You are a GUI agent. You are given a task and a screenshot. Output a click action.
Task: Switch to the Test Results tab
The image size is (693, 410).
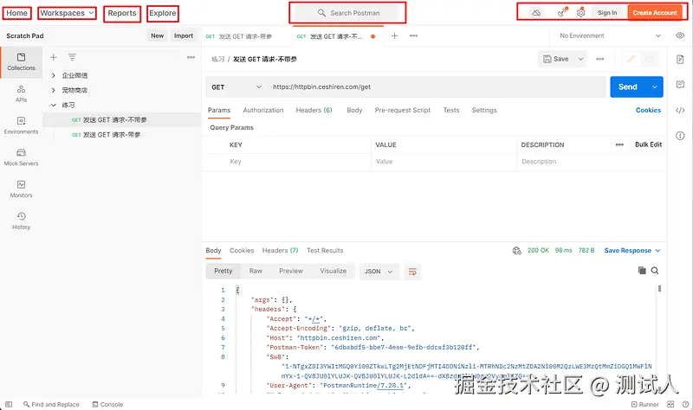[x=325, y=251]
